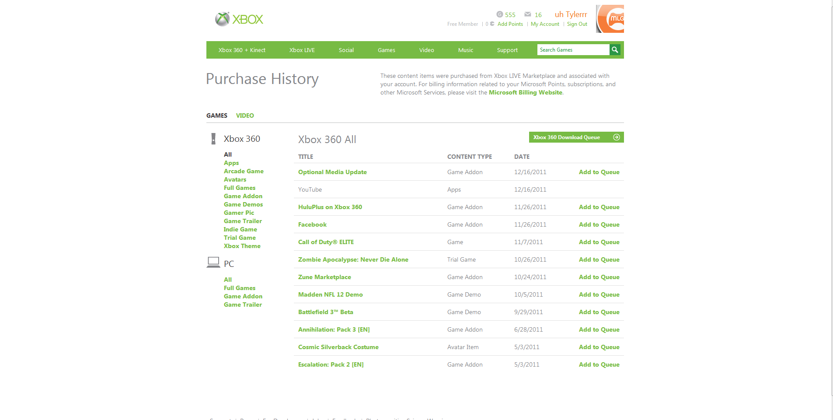Open Call of Duty ELITE title

point(326,242)
